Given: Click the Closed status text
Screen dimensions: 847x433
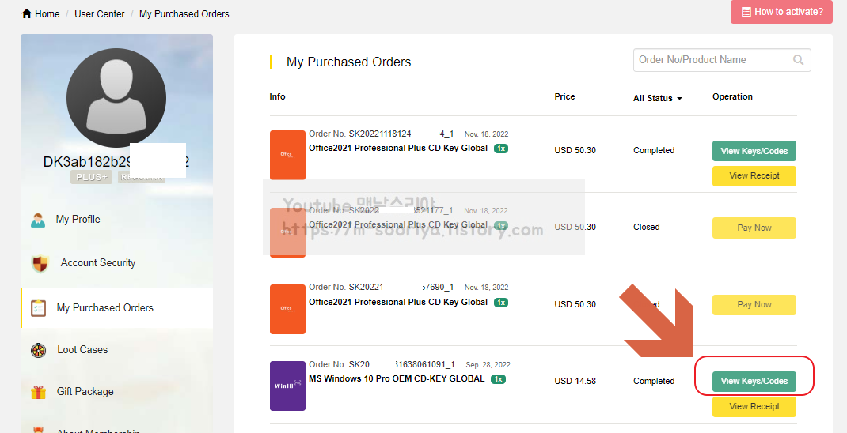Looking at the screenshot, I should click(x=647, y=227).
